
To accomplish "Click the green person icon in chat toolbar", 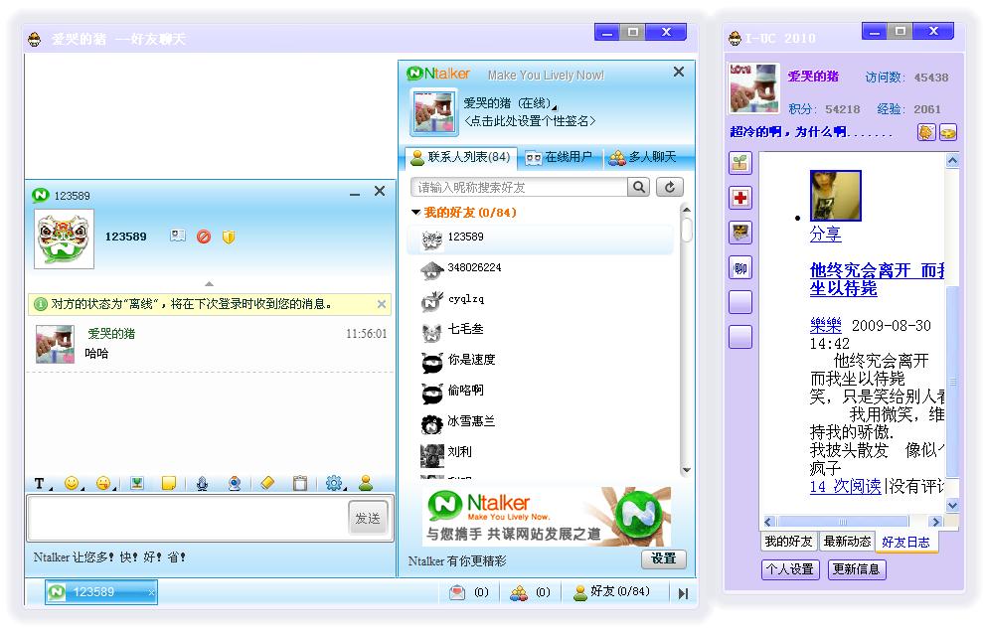I will point(366,483).
